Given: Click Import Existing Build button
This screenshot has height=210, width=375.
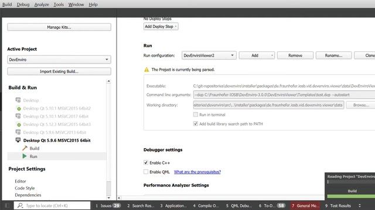Looking at the screenshot, I should pyautogui.click(x=59, y=71).
